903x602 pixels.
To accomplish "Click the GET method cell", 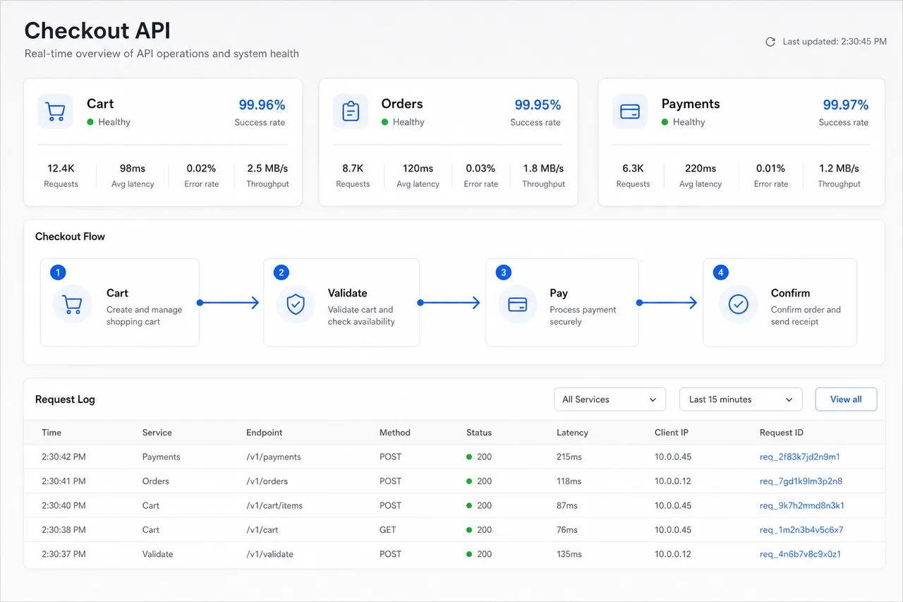I will coord(388,530).
